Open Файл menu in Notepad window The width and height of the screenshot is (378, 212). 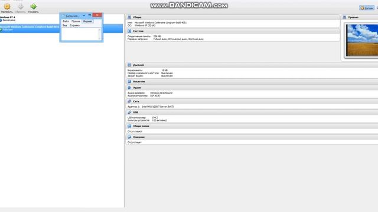pos(66,21)
